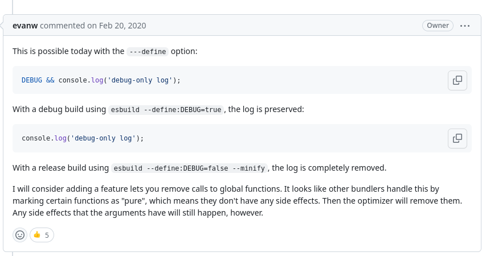Viewport: 486px width, 256px height.
Task: Open the three-dot comment options menu
Action: tap(464, 26)
